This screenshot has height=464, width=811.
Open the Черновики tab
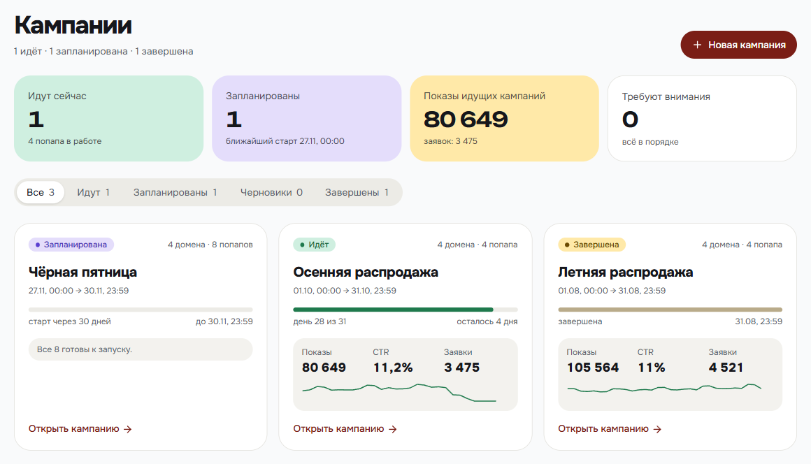point(271,192)
